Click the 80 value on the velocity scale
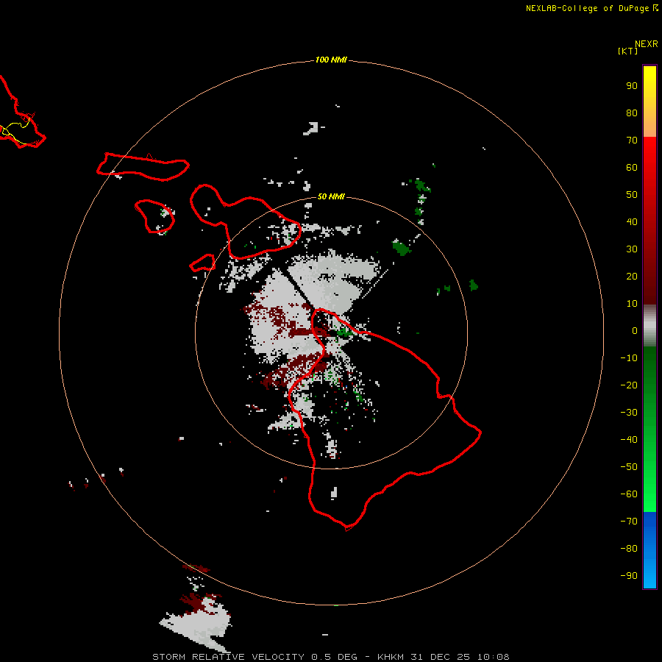 click(x=632, y=113)
